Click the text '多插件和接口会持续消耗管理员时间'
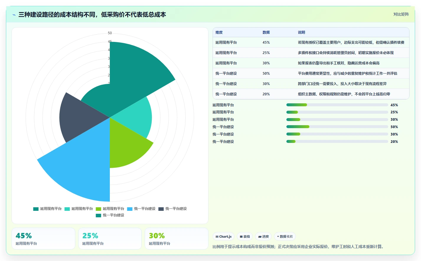Viewport: 421px width, 261px height. pyautogui.click(x=326, y=53)
